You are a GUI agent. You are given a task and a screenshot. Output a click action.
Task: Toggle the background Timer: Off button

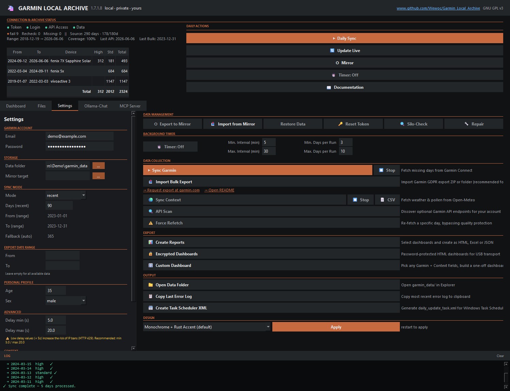point(170,147)
